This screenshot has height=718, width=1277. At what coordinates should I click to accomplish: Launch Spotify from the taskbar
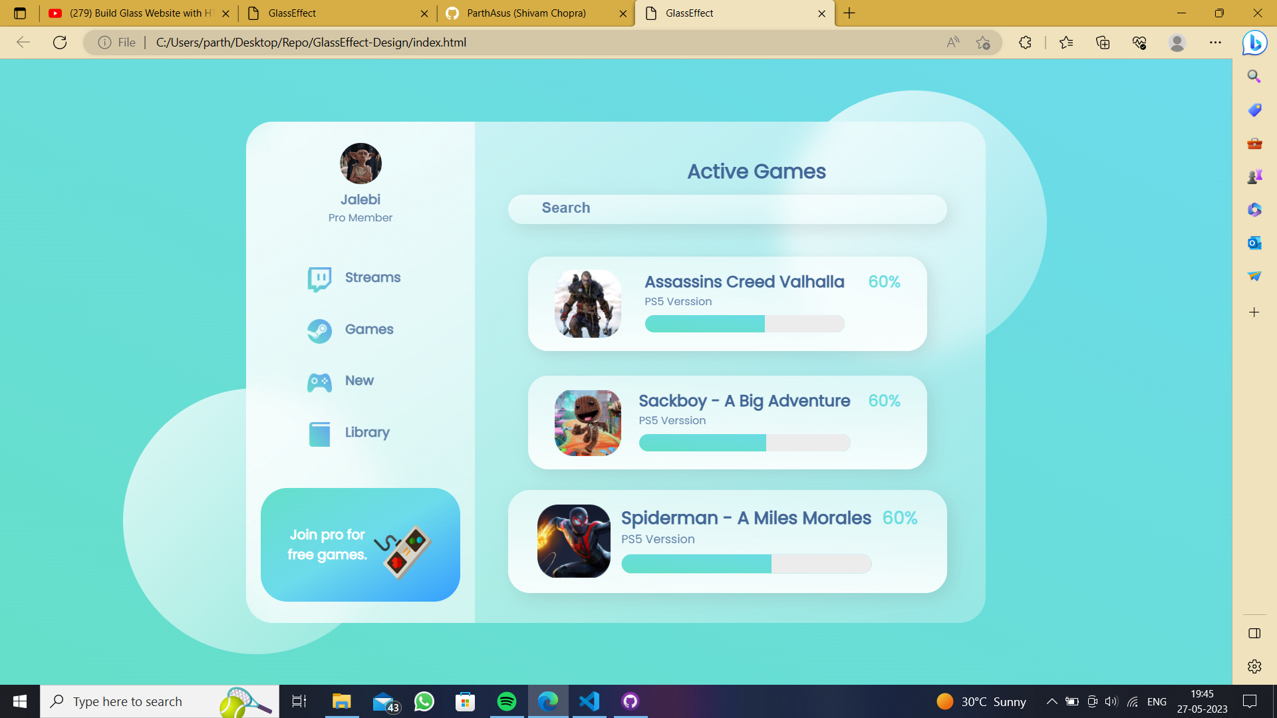click(x=506, y=701)
